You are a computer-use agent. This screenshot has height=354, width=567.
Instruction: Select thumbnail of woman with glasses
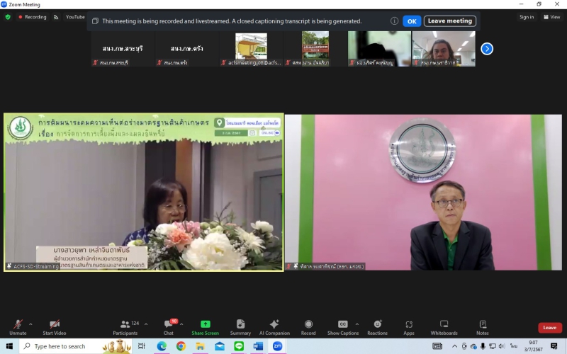(x=444, y=49)
